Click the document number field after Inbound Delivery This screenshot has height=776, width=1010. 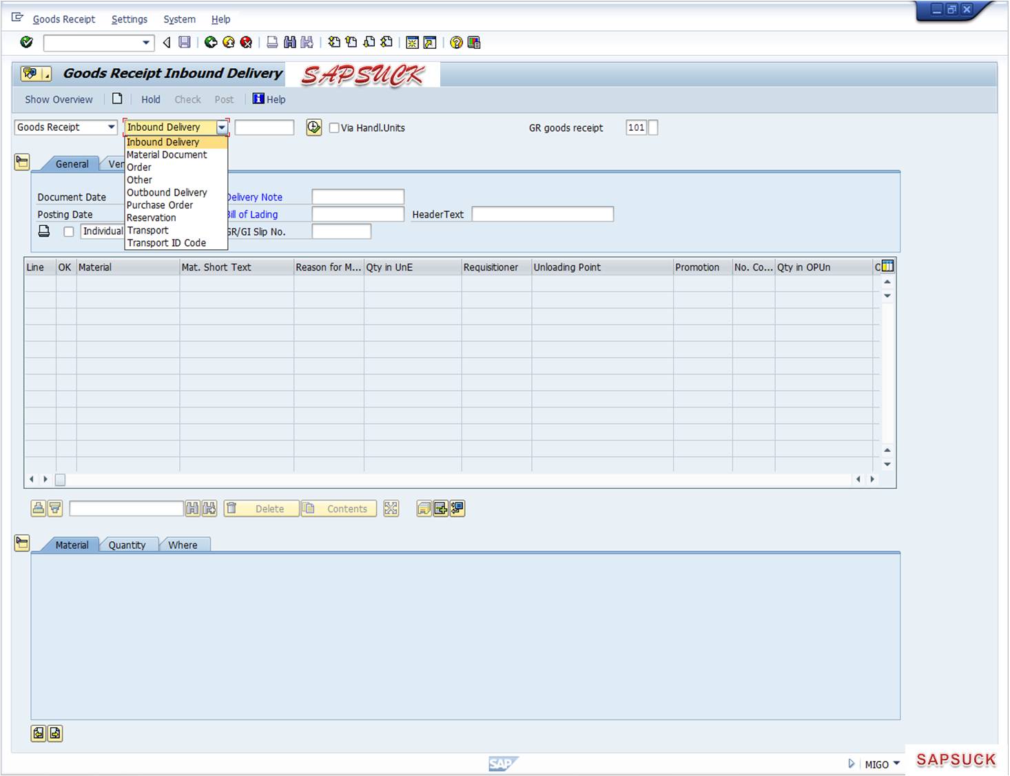[265, 127]
